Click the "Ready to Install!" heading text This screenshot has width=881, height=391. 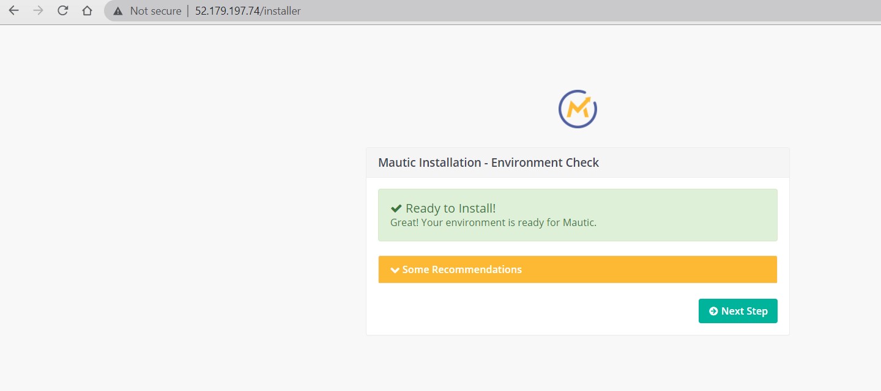[450, 208]
